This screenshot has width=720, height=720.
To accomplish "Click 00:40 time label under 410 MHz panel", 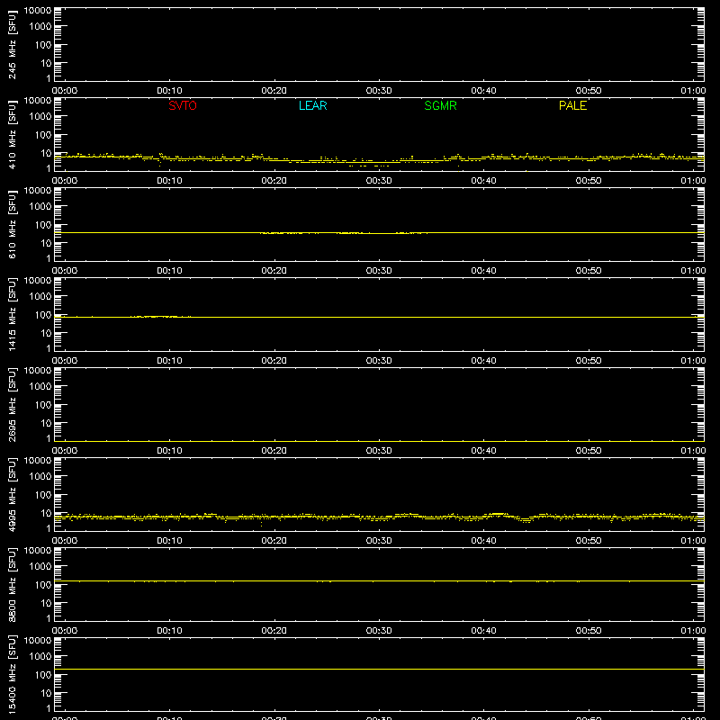I will click(x=483, y=181).
